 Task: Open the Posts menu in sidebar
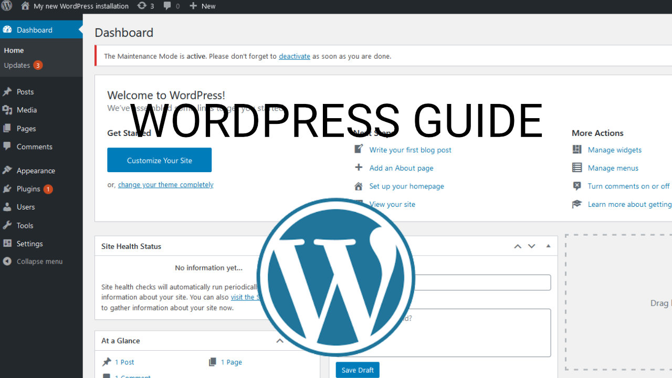pyautogui.click(x=25, y=92)
